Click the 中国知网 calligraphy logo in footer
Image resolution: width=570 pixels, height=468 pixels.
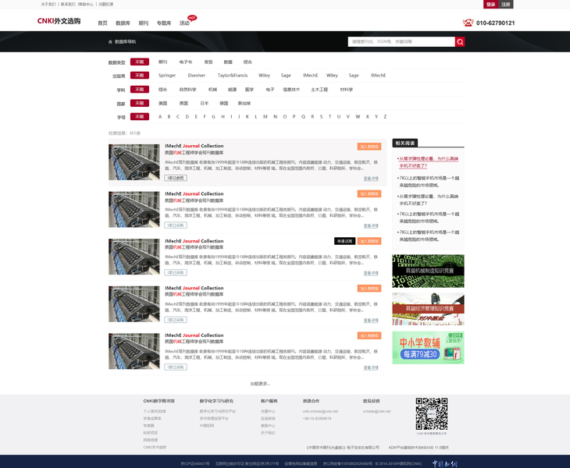click(x=444, y=463)
